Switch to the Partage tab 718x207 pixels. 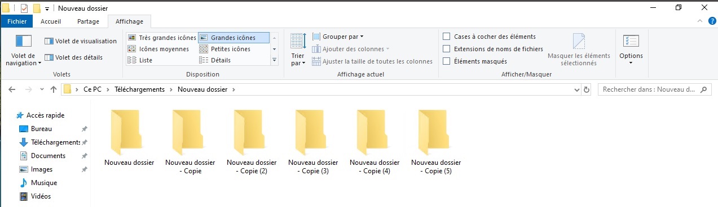coord(87,21)
